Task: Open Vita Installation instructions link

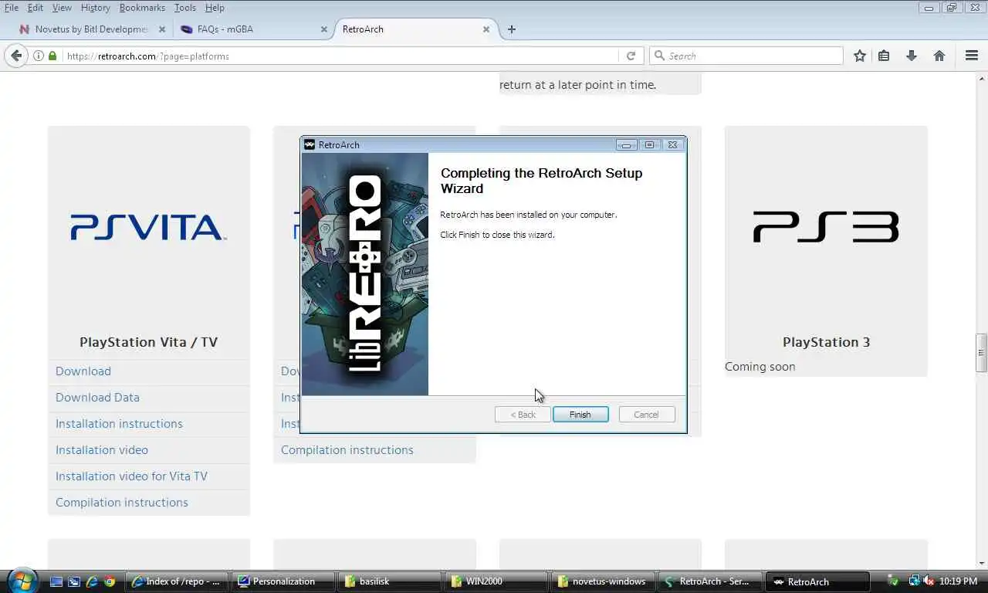Action: tap(119, 424)
